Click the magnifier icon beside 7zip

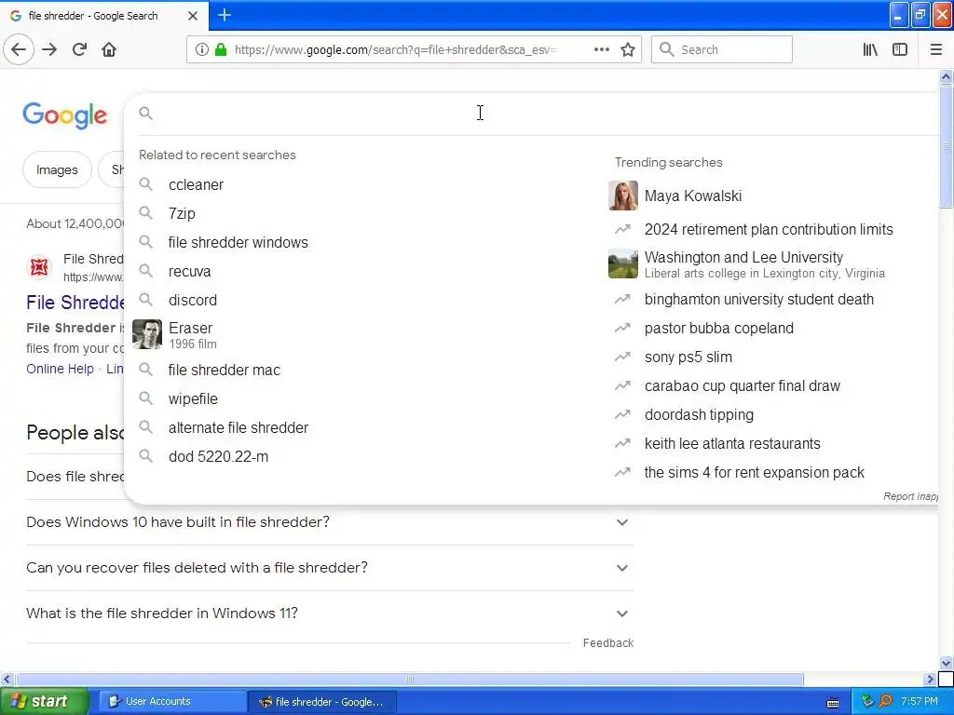145,213
